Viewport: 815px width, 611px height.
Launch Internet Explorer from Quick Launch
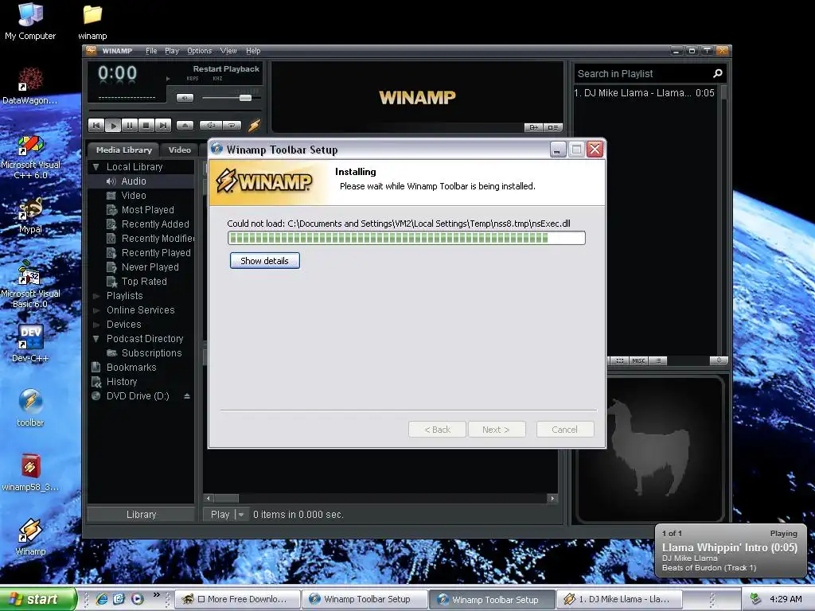pos(102,599)
